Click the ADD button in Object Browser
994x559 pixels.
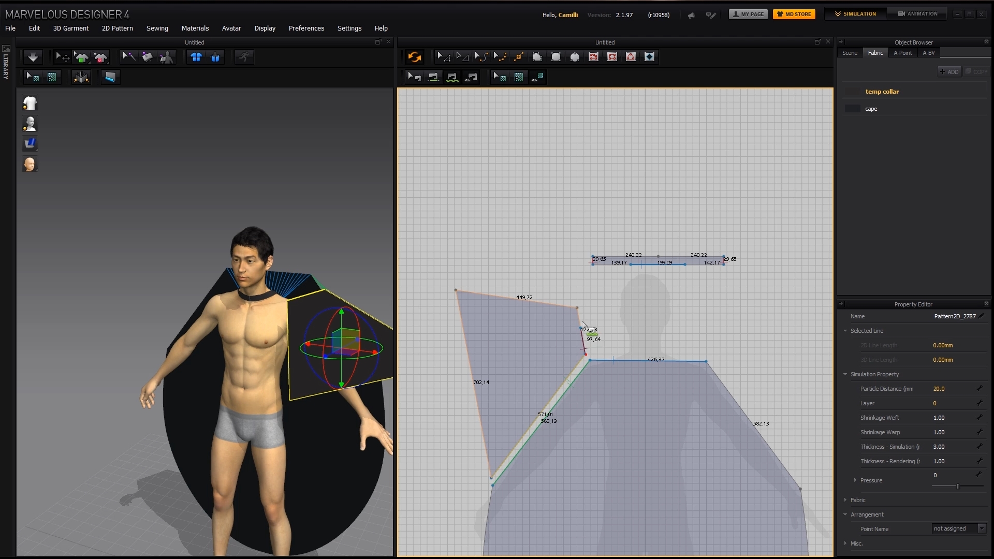949,71
